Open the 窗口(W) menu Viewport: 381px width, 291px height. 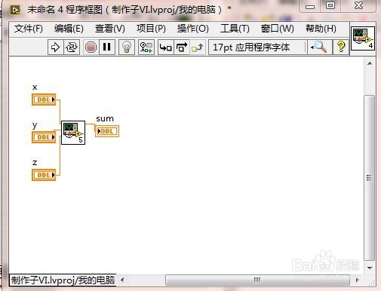(278, 29)
